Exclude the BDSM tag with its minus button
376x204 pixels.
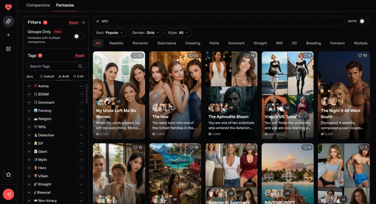[81, 94]
